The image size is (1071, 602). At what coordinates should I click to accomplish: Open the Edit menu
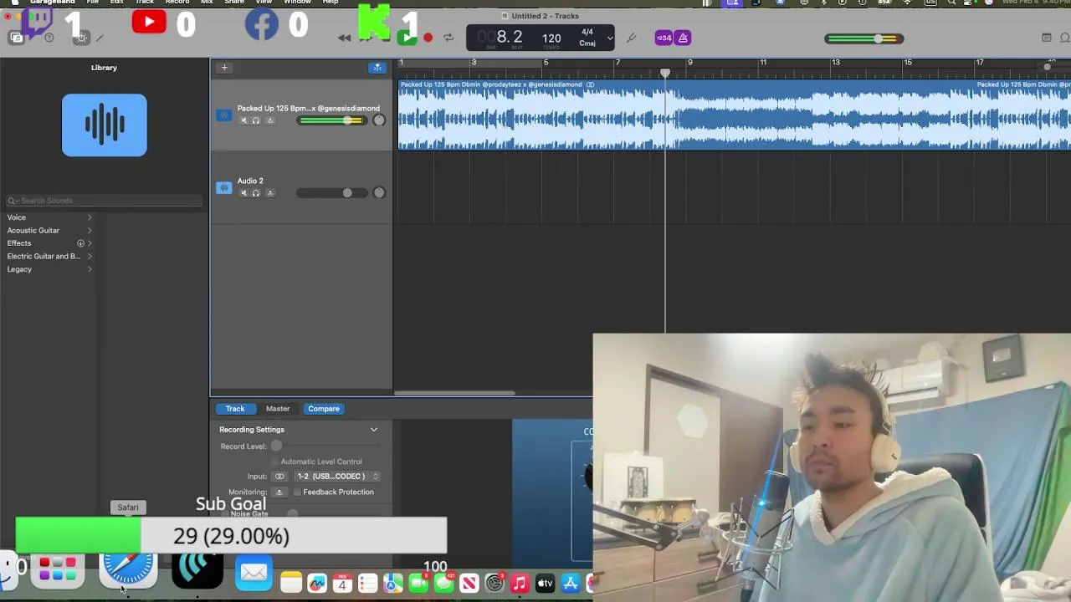coord(116,3)
